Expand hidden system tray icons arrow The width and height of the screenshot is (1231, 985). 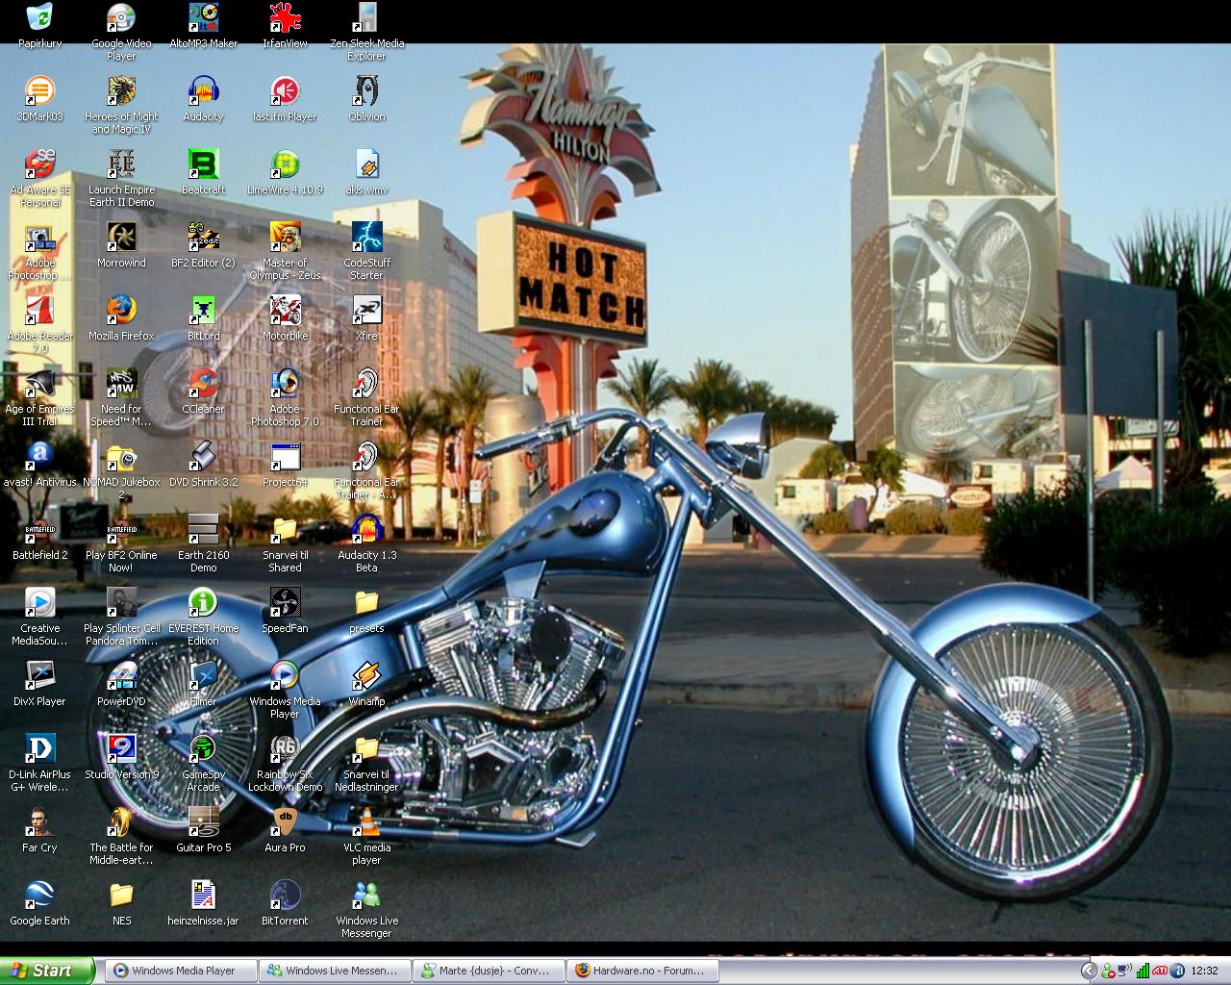point(1088,971)
